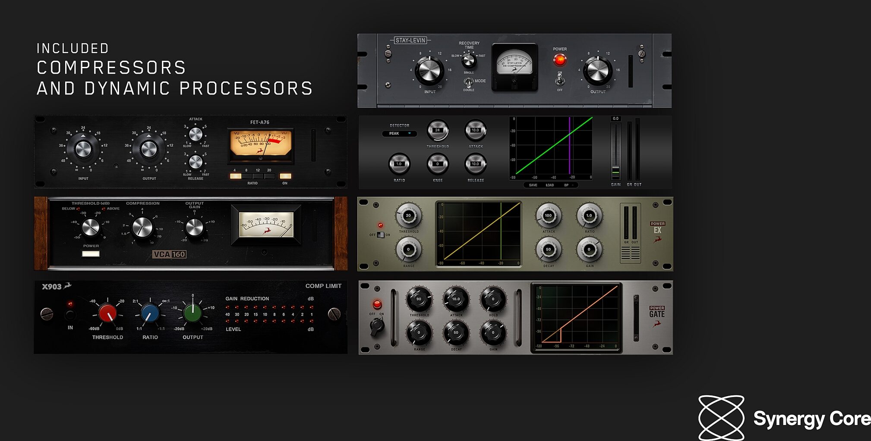Click the FET-A76 Release knob
Viewport: 871px width, 441px height.
[x=196, y=162]
